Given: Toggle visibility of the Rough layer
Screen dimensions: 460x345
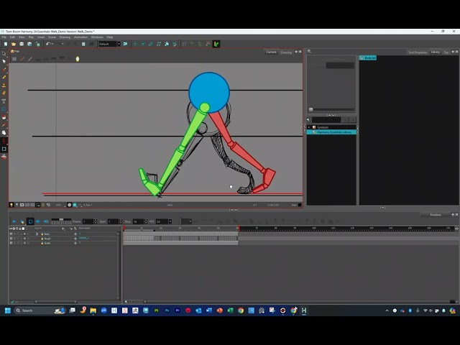Looking at the screenshot, I should coord(11,239).
